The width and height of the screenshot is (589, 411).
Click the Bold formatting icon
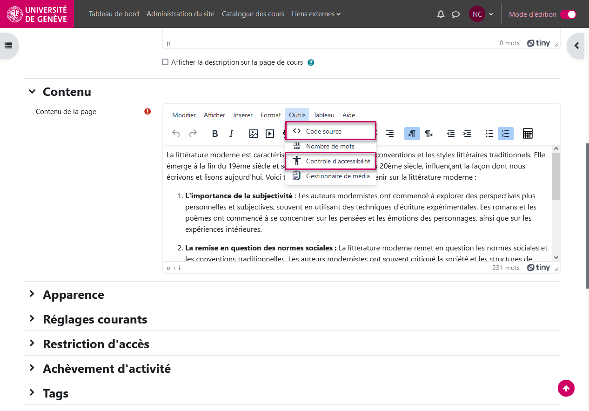[215, 134]
